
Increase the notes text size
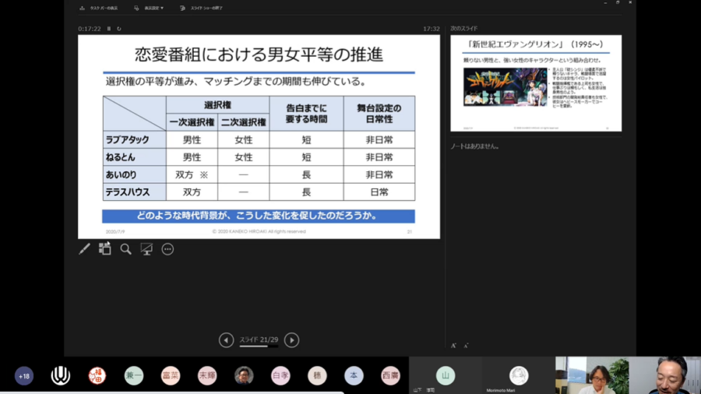[x=454, y=345]
